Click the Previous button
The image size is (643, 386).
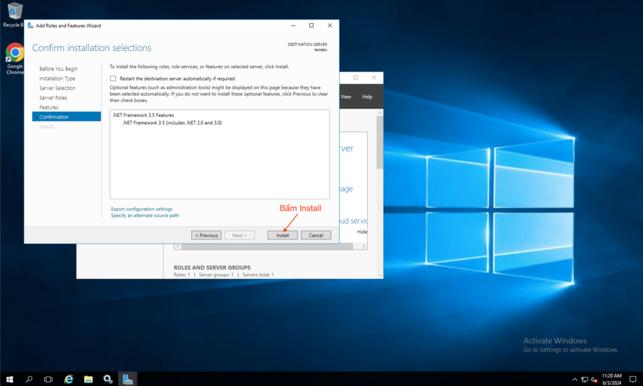[207, 235]
